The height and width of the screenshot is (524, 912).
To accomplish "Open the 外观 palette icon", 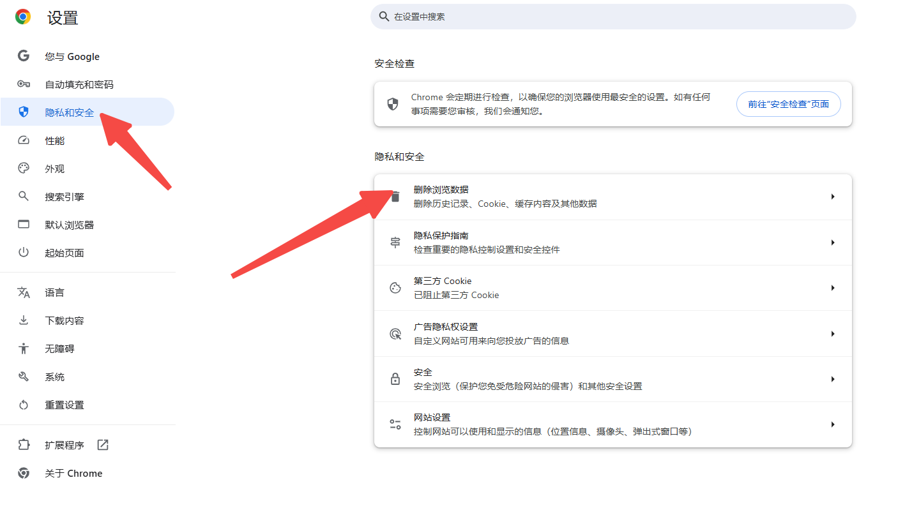I will [x=23, y=168].
